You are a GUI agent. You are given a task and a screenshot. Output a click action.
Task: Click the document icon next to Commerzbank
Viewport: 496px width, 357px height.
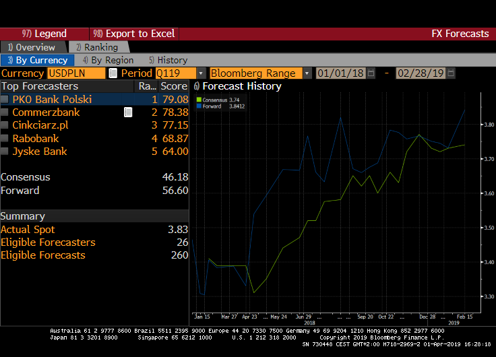pos(128,112)
